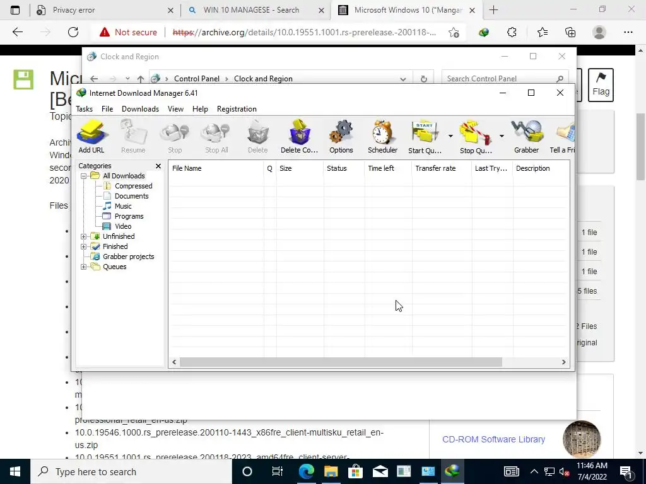This screenshot has width=646, height=484.
Task: Select Grabber projects in tree
Action: (128, 257)
